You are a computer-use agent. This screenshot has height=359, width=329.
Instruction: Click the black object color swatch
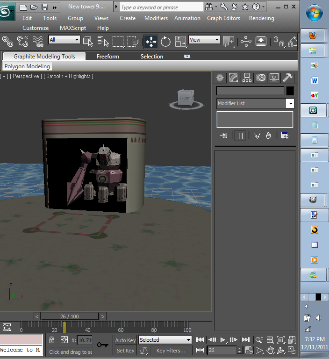tap(290, 91)
